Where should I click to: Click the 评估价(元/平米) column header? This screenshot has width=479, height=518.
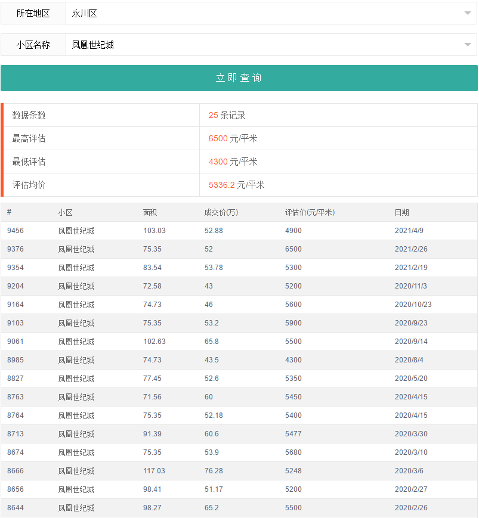point(310,212)
